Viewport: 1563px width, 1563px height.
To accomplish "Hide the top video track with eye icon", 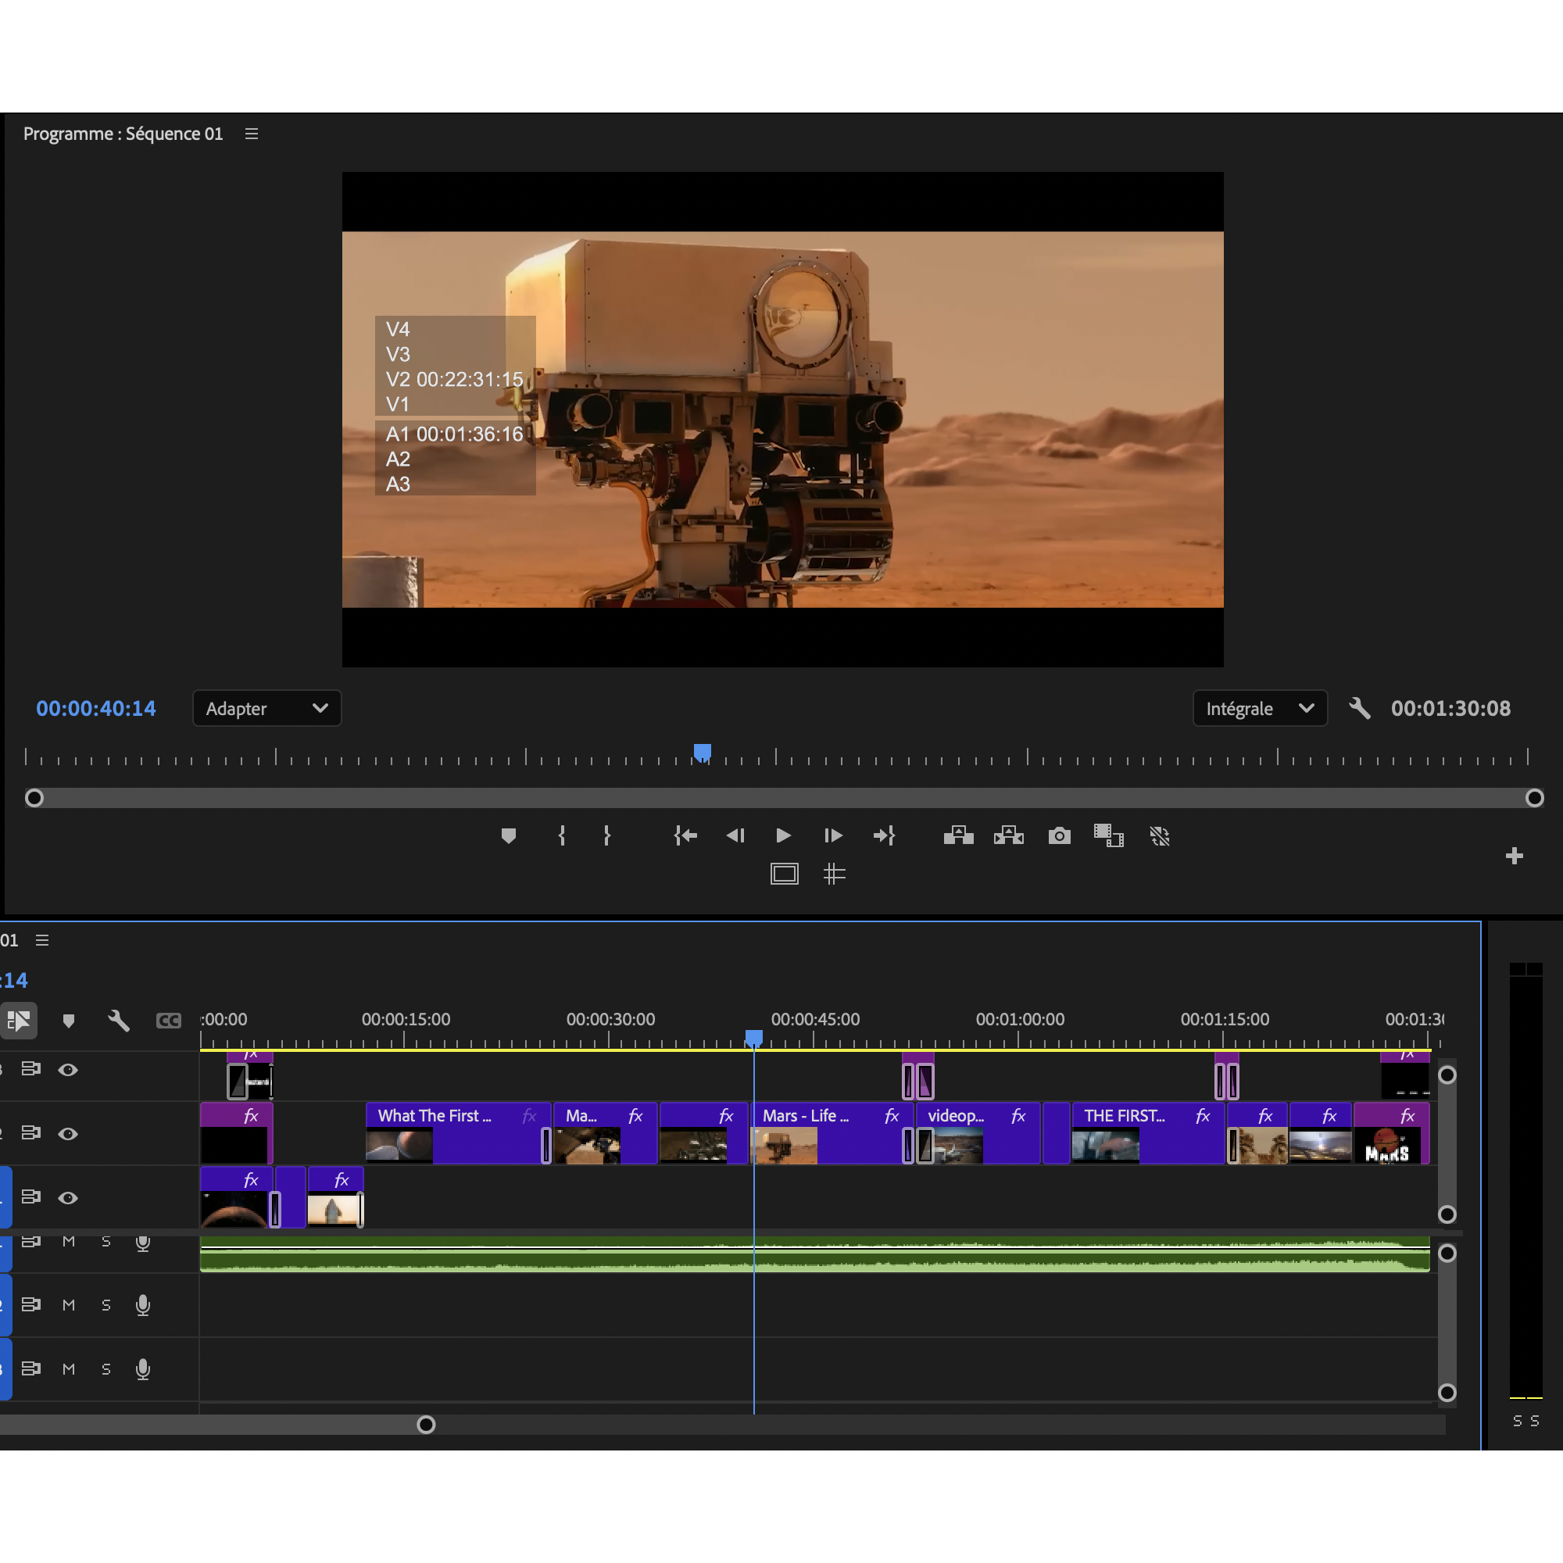I will pyautogui.click(x=68, y=1070).
